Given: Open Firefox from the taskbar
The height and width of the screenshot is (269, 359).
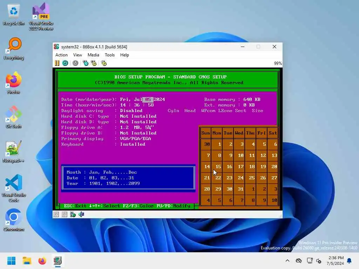Looking at the screenshot, I should pyautogui.click(x=42, y=261).
